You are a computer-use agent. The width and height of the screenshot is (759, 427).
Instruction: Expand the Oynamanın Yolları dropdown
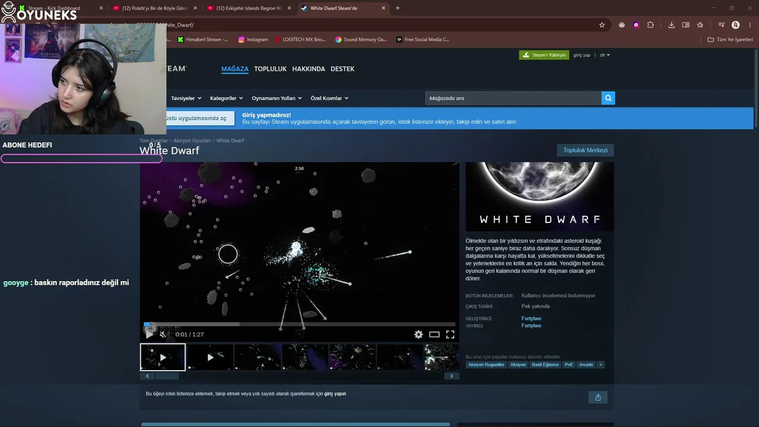click(277, 98)
